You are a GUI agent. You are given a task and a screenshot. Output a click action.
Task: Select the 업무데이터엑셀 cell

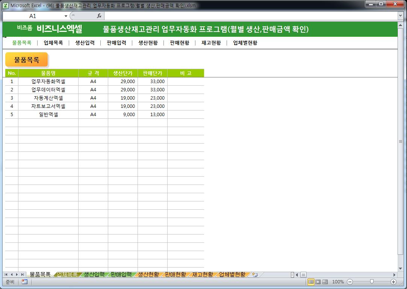[48, 89]
